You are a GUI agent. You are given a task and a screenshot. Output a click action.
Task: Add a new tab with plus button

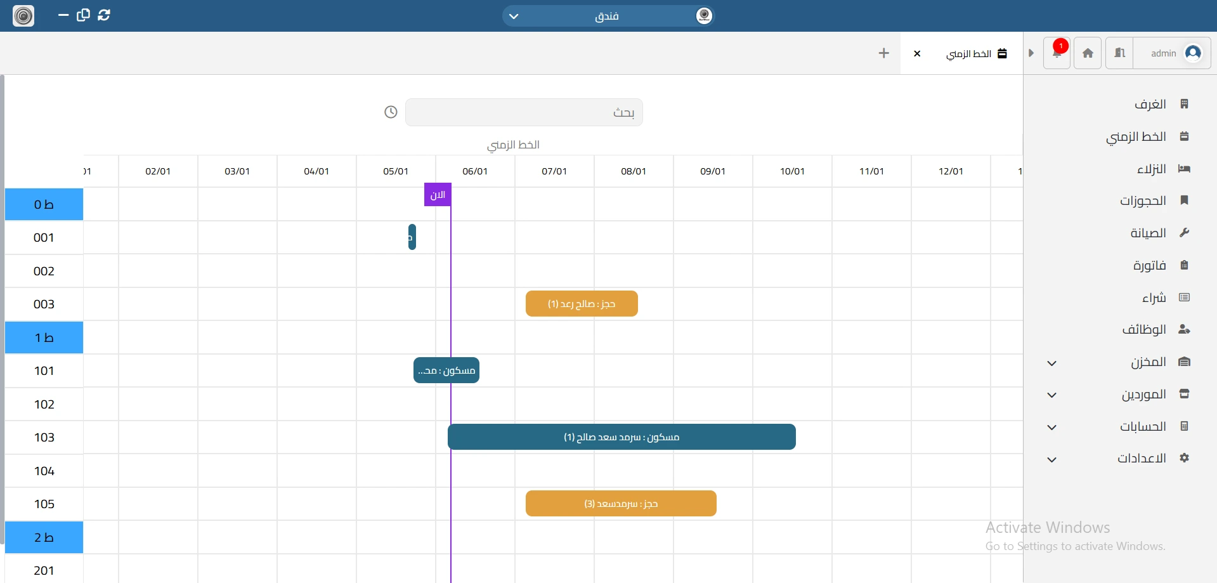pyautogui.click(x=883, y=53)
